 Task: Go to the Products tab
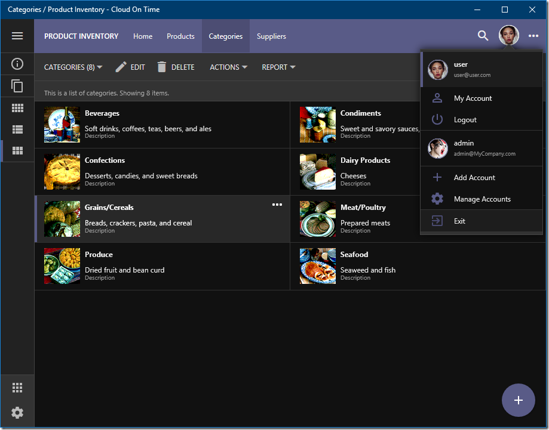click(x=180, y=36)
